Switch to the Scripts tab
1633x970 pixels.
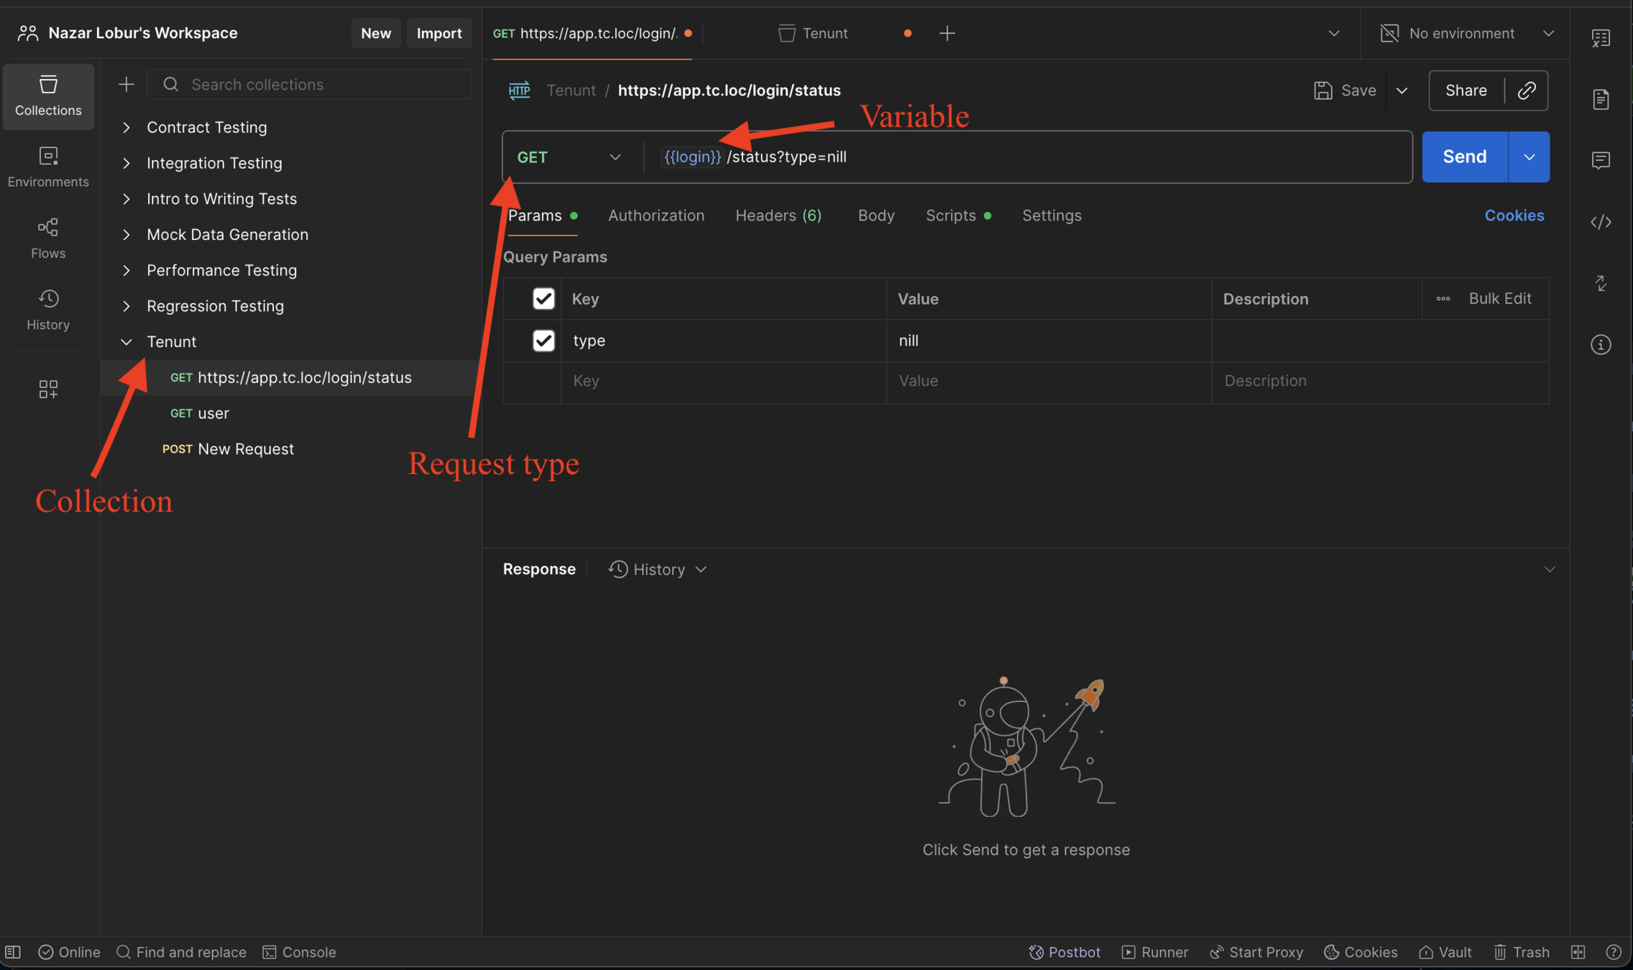pyautogui.click(x=950, y=216)
